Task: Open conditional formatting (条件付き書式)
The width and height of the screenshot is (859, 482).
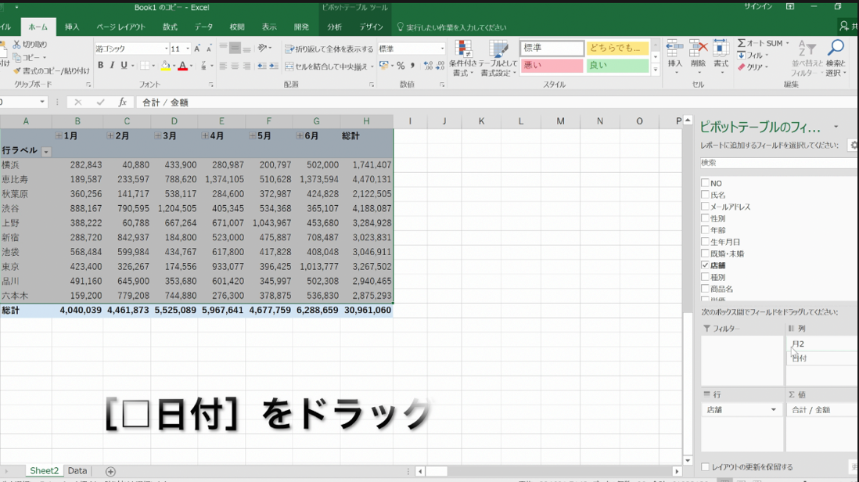Action: point(463,58)
